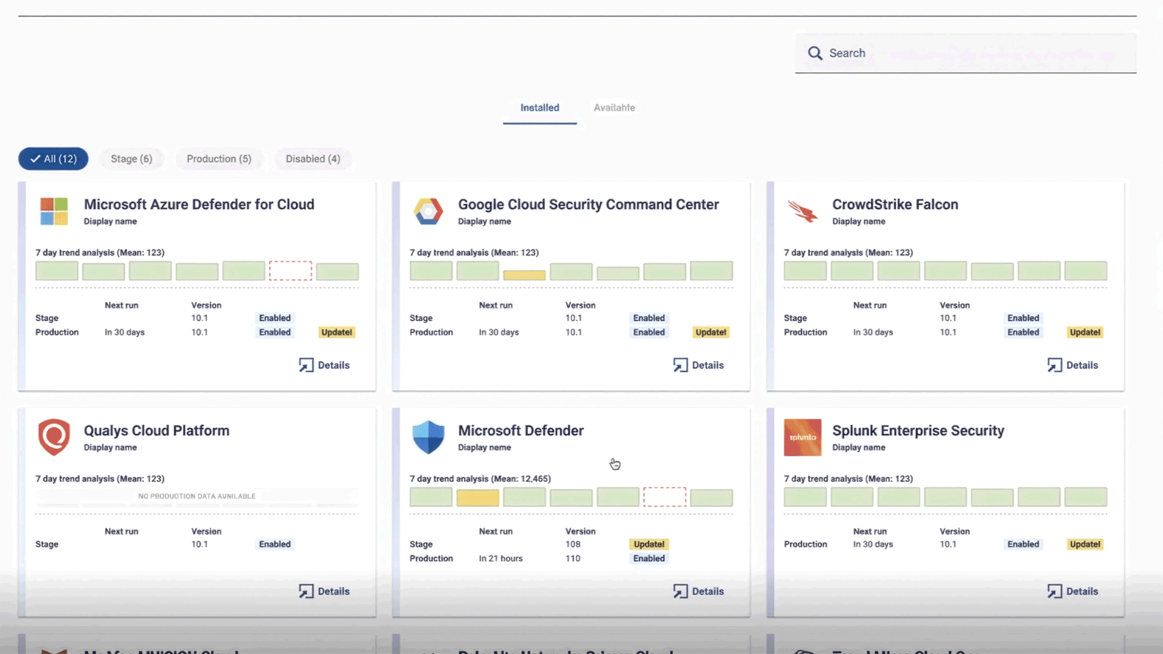This screenshot has height=654, width=1163.
Task: Click the CrowdStrike Falcon logo icon
Action: (x=803, y=211)
